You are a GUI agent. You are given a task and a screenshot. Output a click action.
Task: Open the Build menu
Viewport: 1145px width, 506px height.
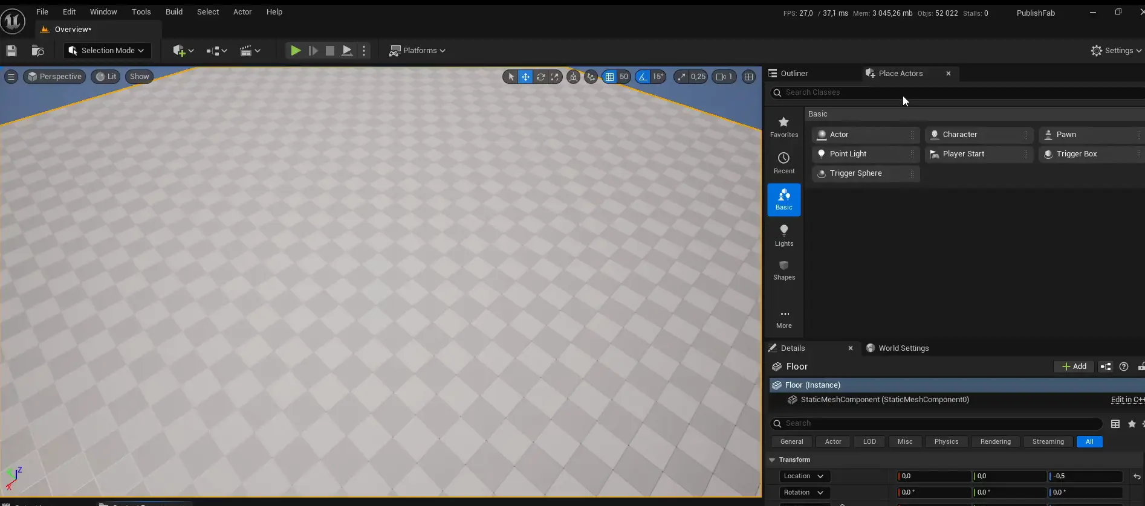coord(174,12)
